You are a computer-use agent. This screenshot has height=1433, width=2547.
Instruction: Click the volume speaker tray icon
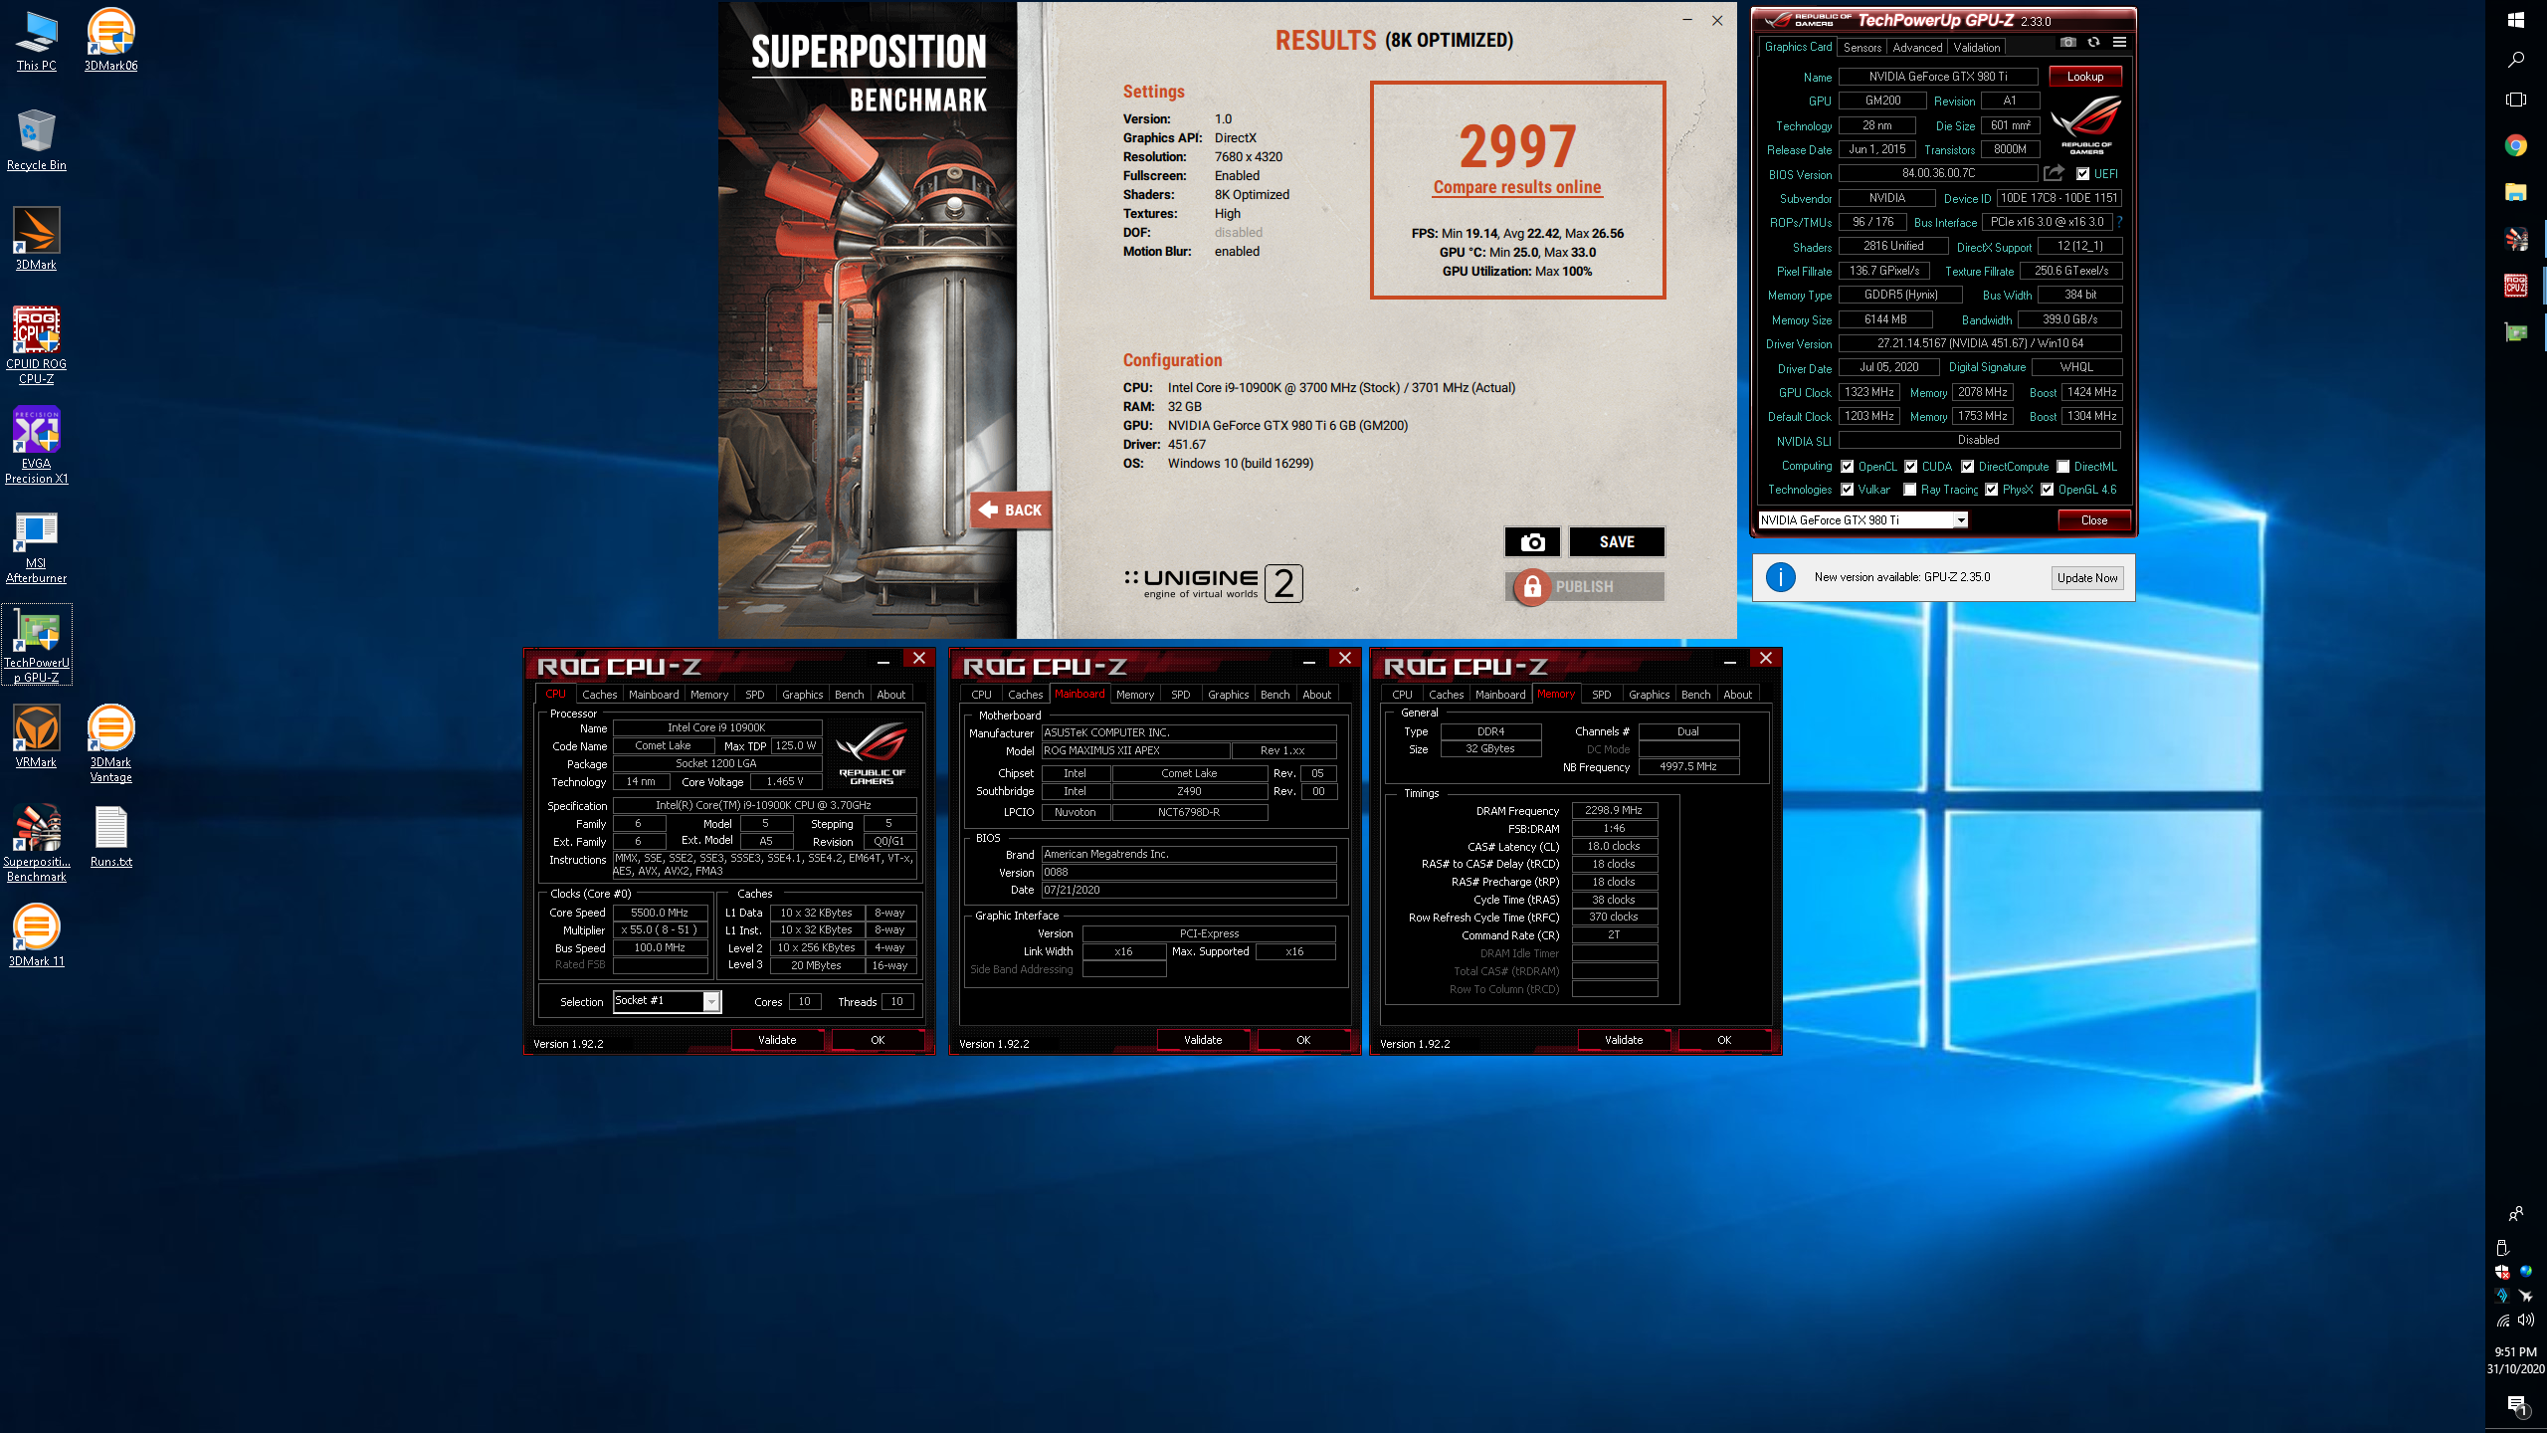tap(2526, 1321)
